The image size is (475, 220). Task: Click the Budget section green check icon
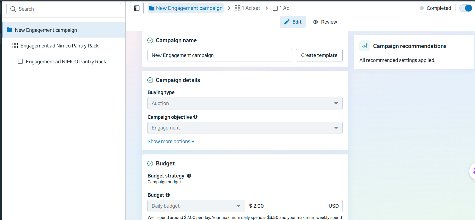pos(150,163)
